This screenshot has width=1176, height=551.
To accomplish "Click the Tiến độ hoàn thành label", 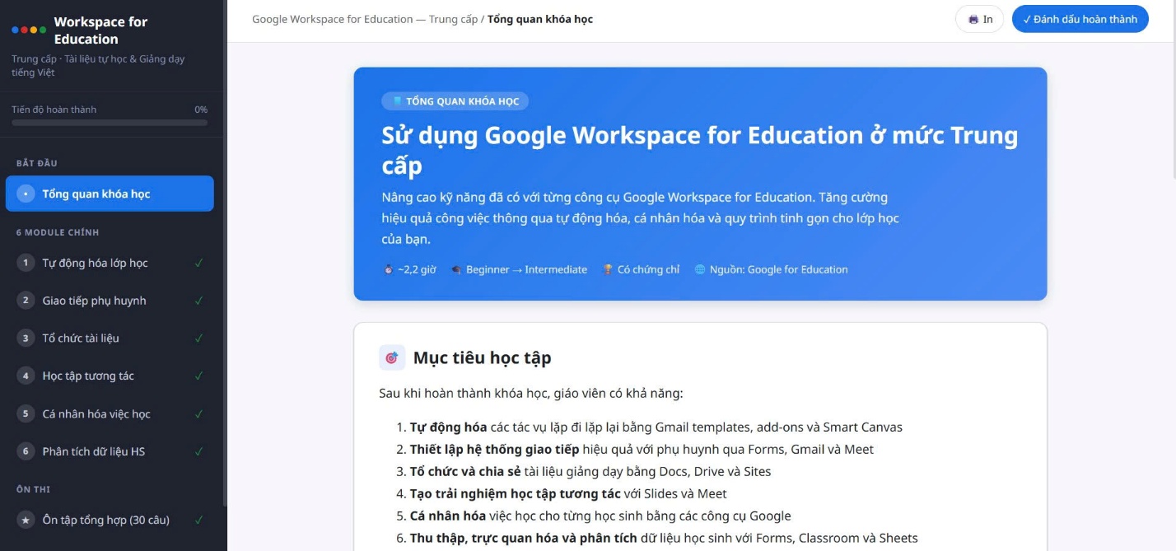I will point(54,110).
